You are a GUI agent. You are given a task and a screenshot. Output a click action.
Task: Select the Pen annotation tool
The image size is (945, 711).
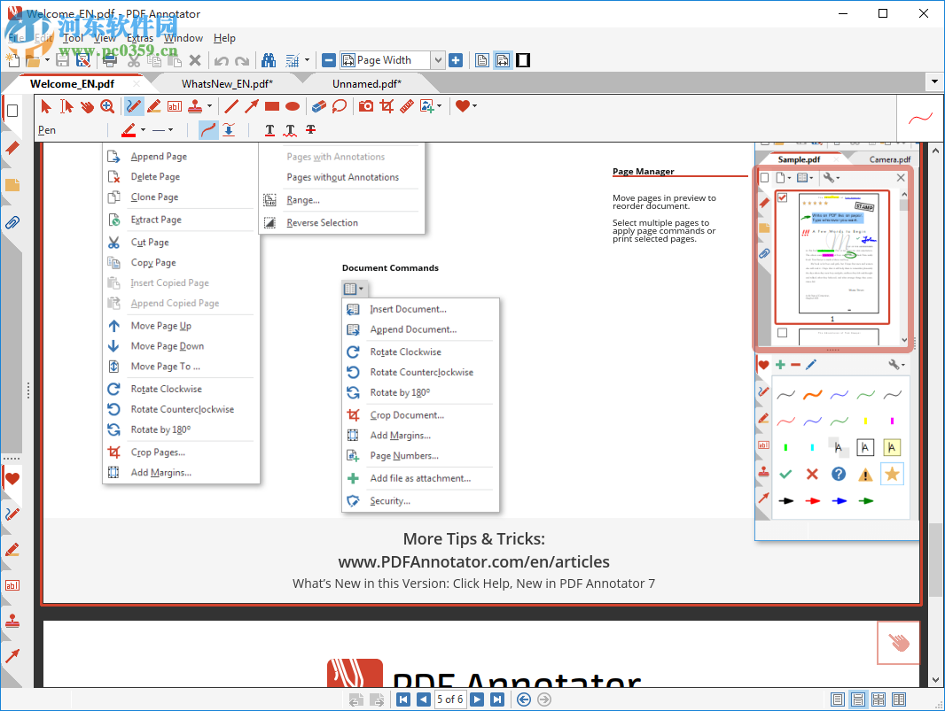tap(134, 106)
